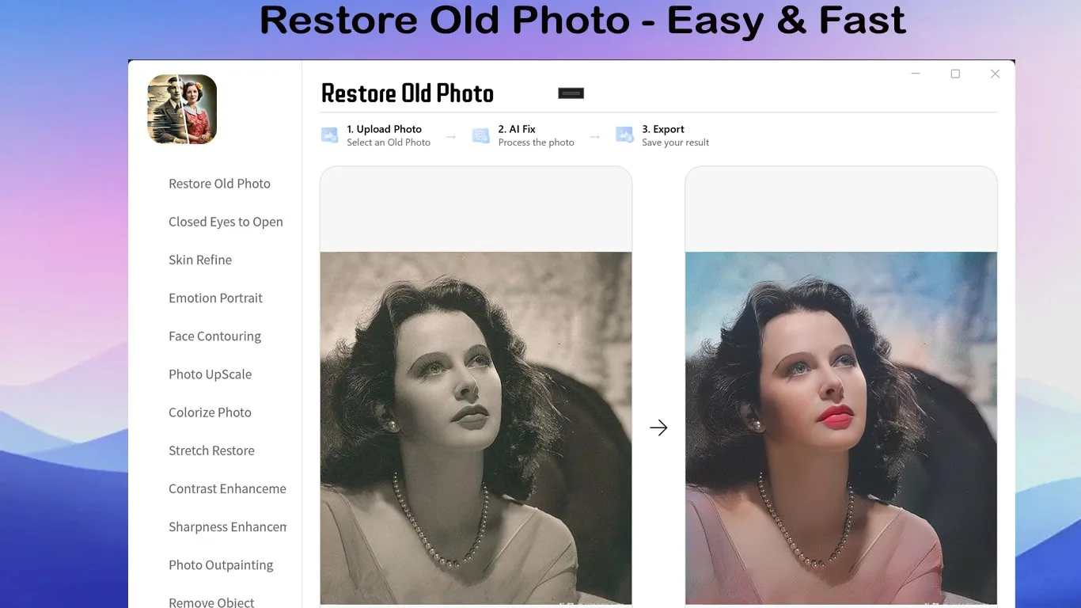Click 'Process the photo' text
This screenshot has width=1081, height=608.
click(x=536, y=142)
